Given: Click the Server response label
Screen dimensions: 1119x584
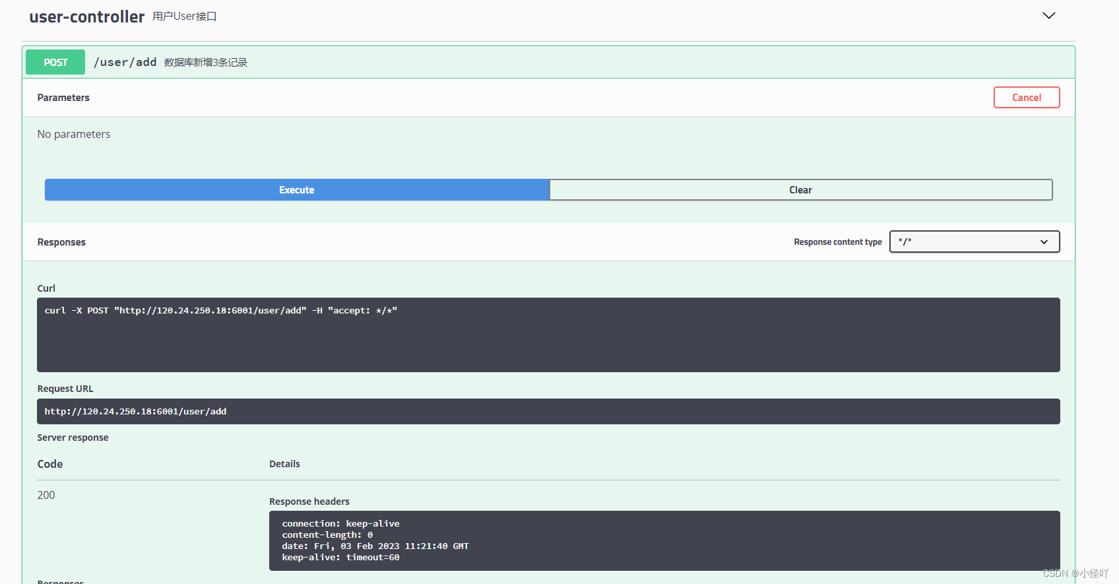Looking at the screenshot, I should point(73,438).
